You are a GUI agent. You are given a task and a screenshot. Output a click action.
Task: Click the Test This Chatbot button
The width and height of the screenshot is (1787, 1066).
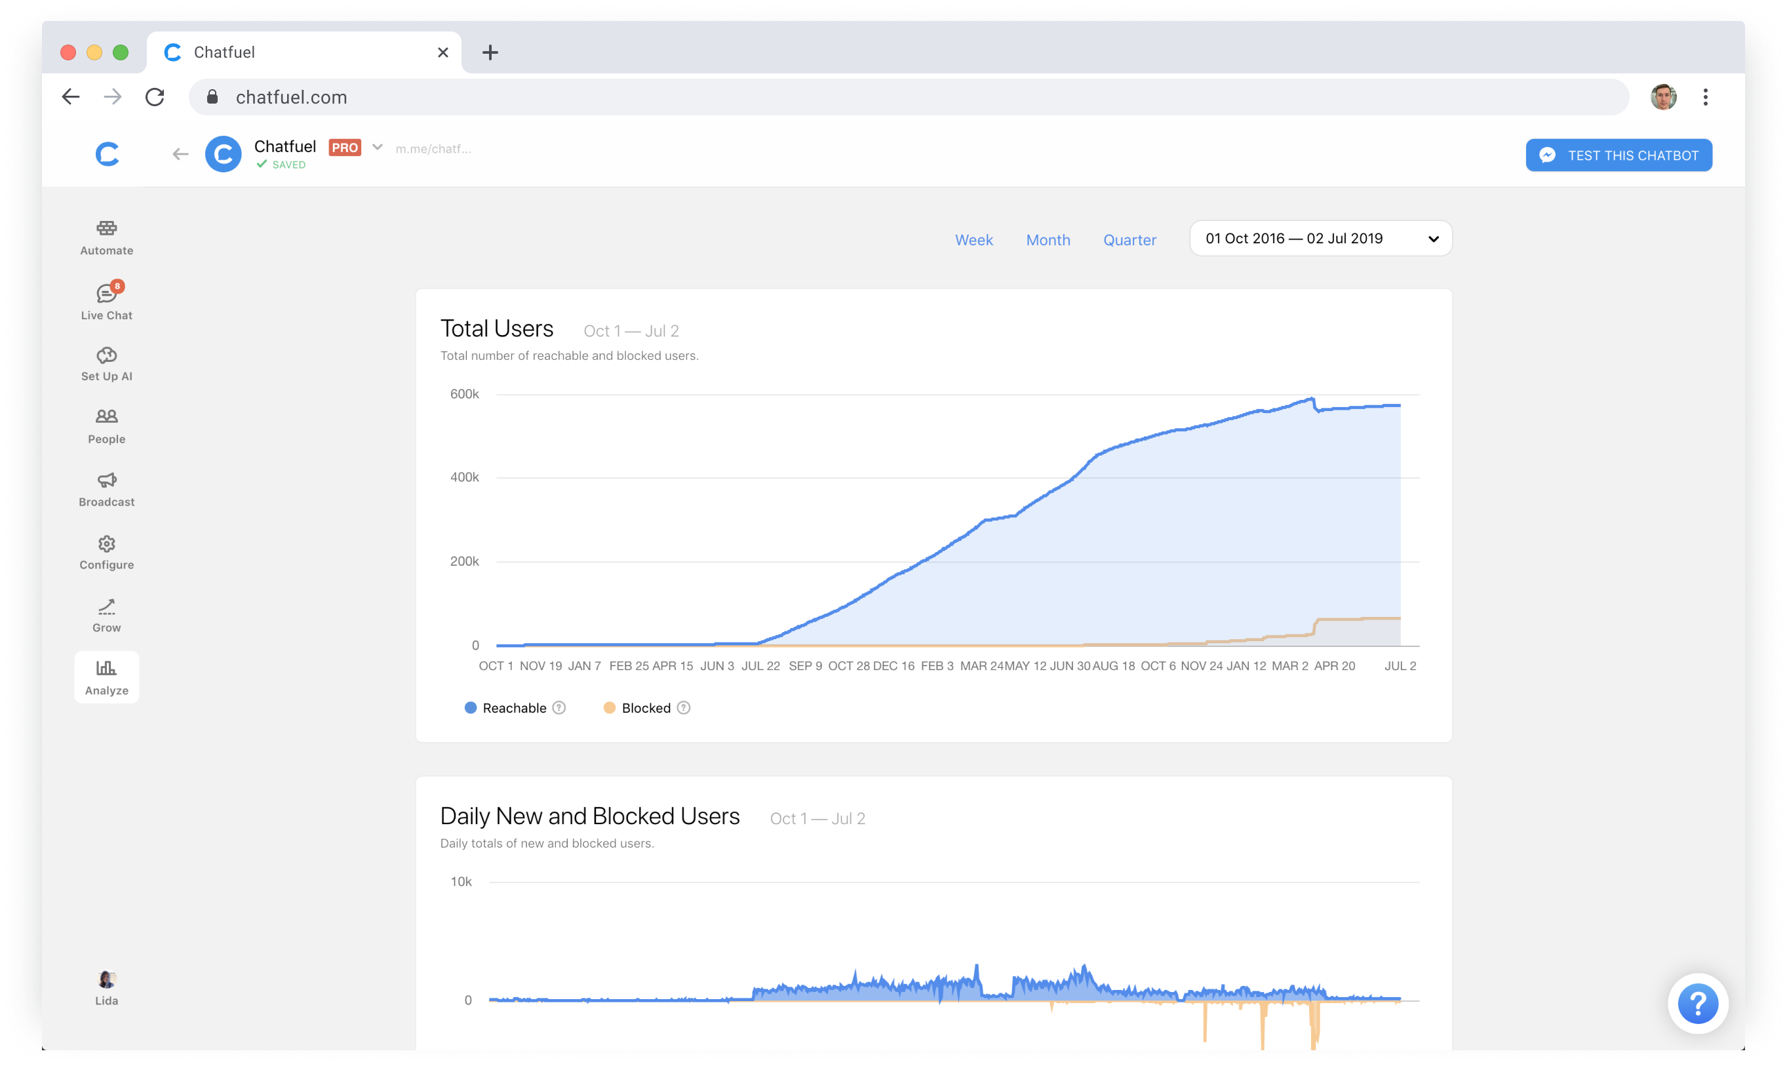coord(1619,155)
